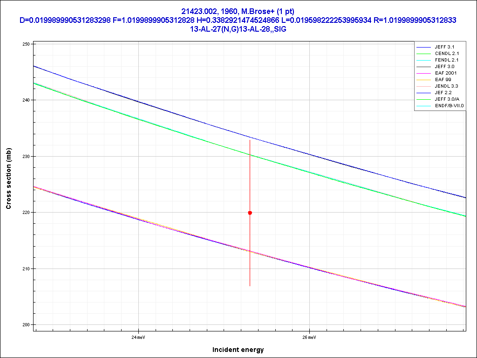Select JEF 2.2 legend entry
This screenshot has height=358, width=477.
(443, 93)
